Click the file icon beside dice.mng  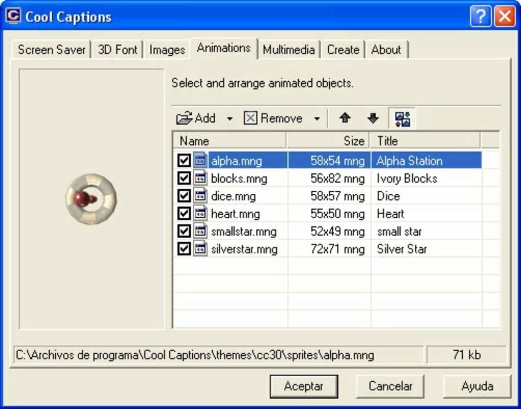(x=200, y=196)
